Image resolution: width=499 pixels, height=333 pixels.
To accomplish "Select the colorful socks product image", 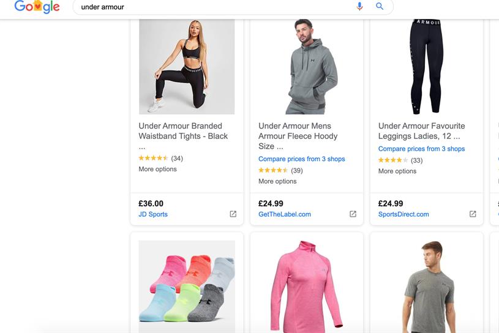I will tap(187, 286).
